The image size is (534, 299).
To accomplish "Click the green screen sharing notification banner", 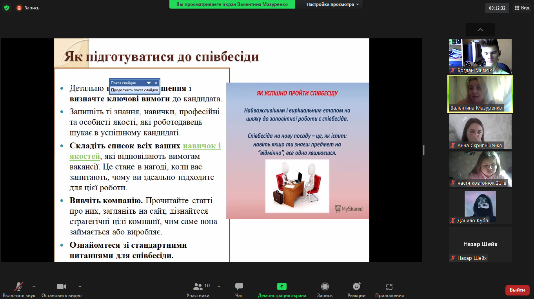I will coord(232,4).
